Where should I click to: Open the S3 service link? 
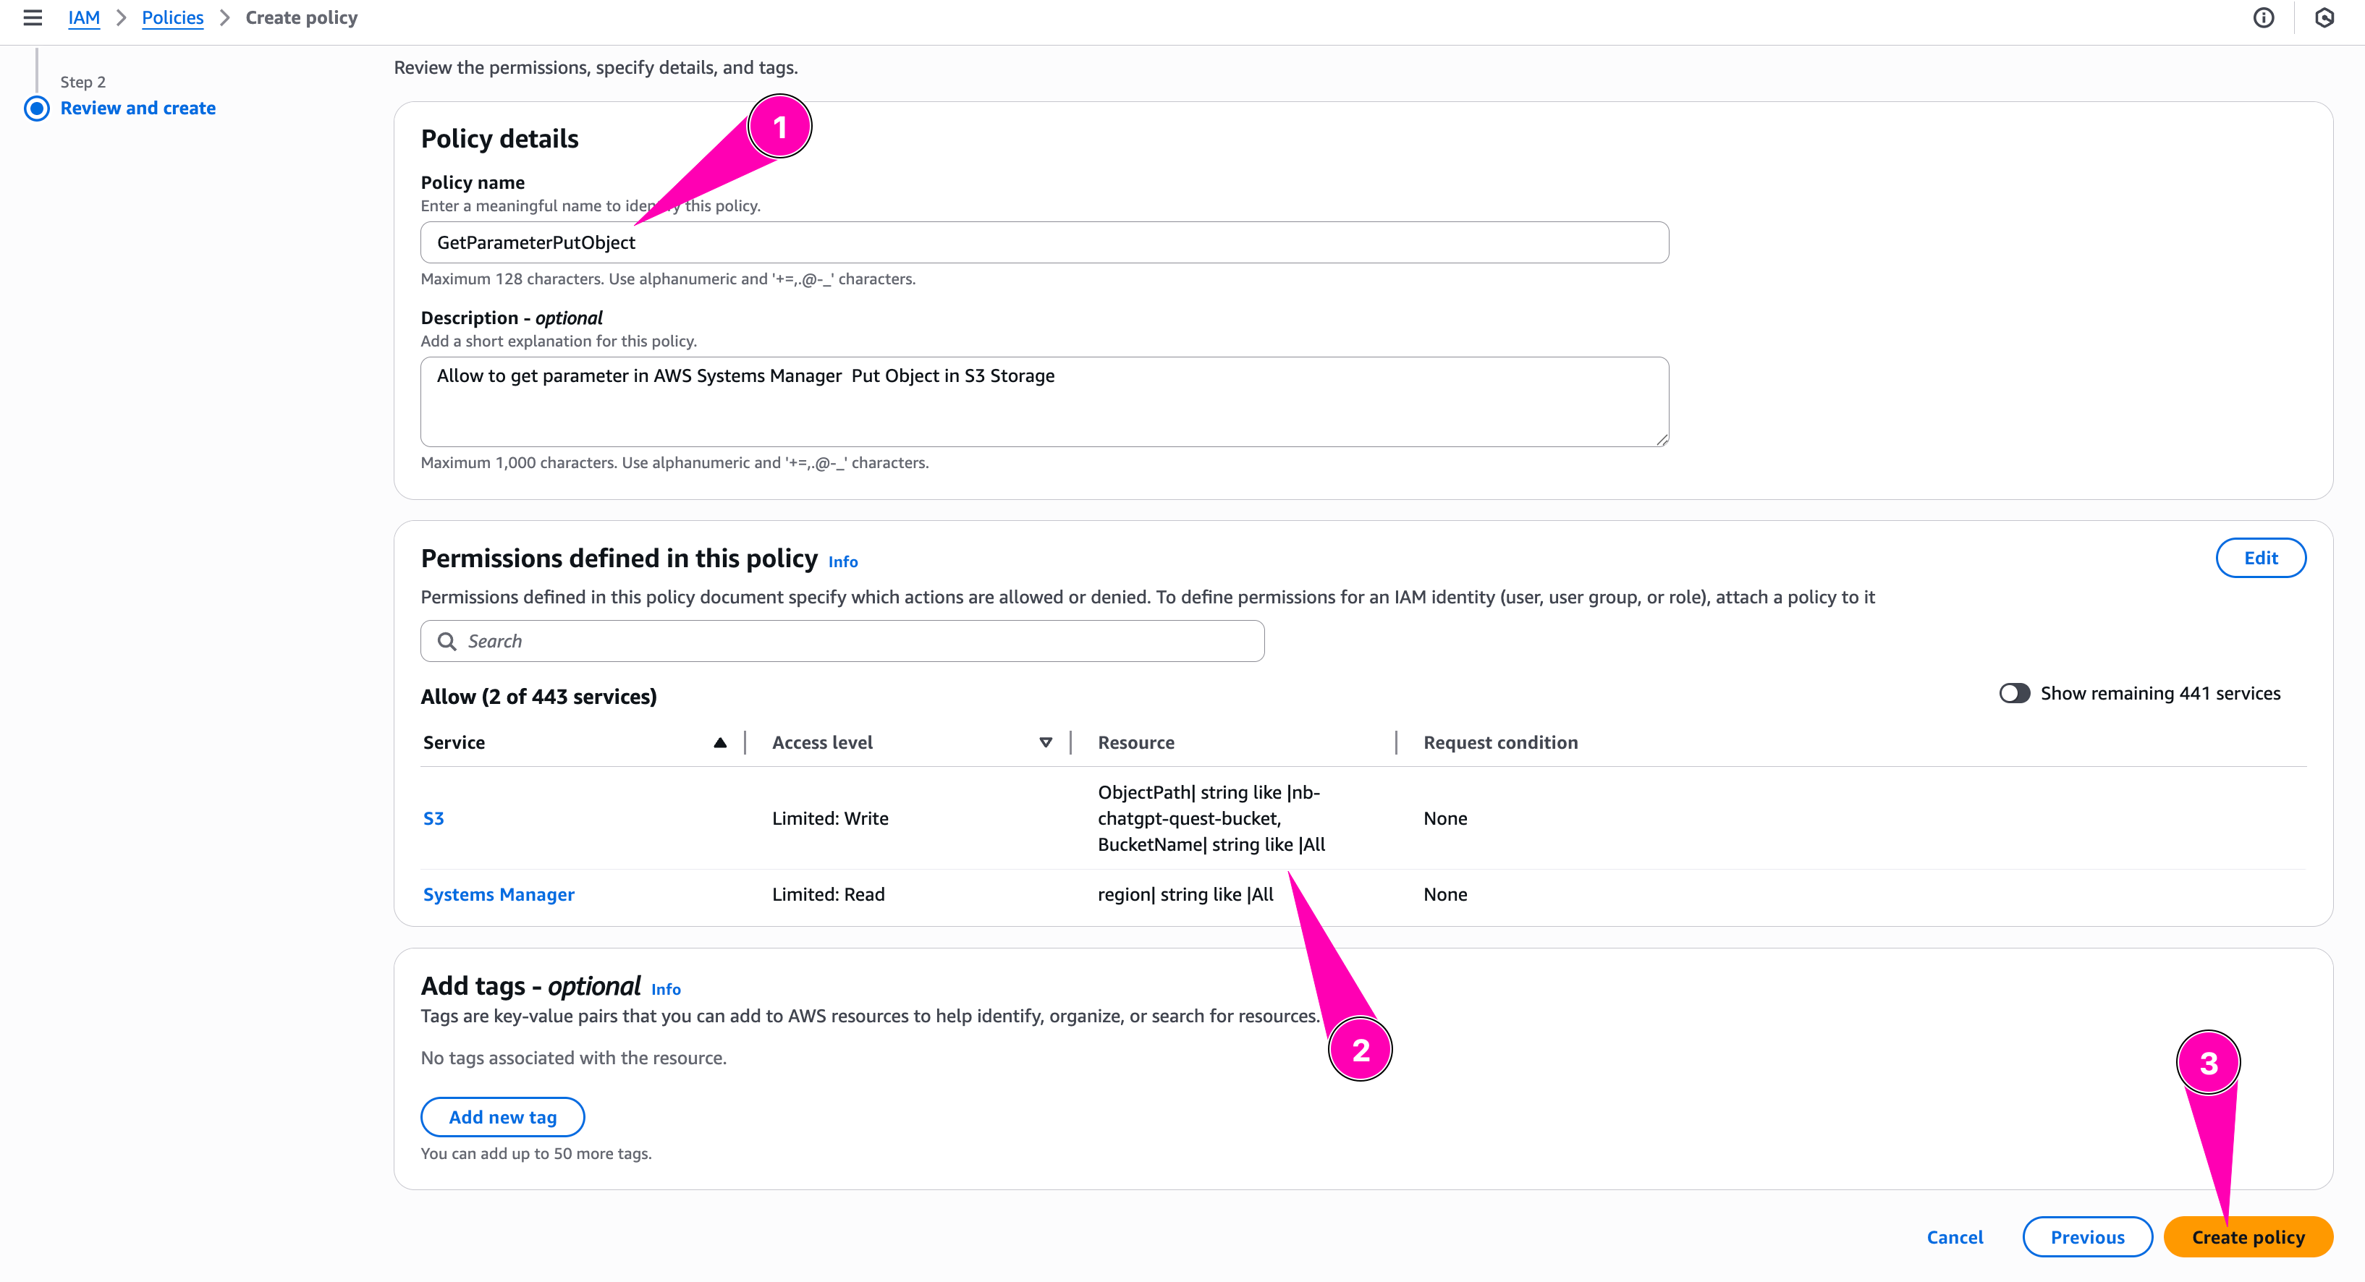coord(433,818)
